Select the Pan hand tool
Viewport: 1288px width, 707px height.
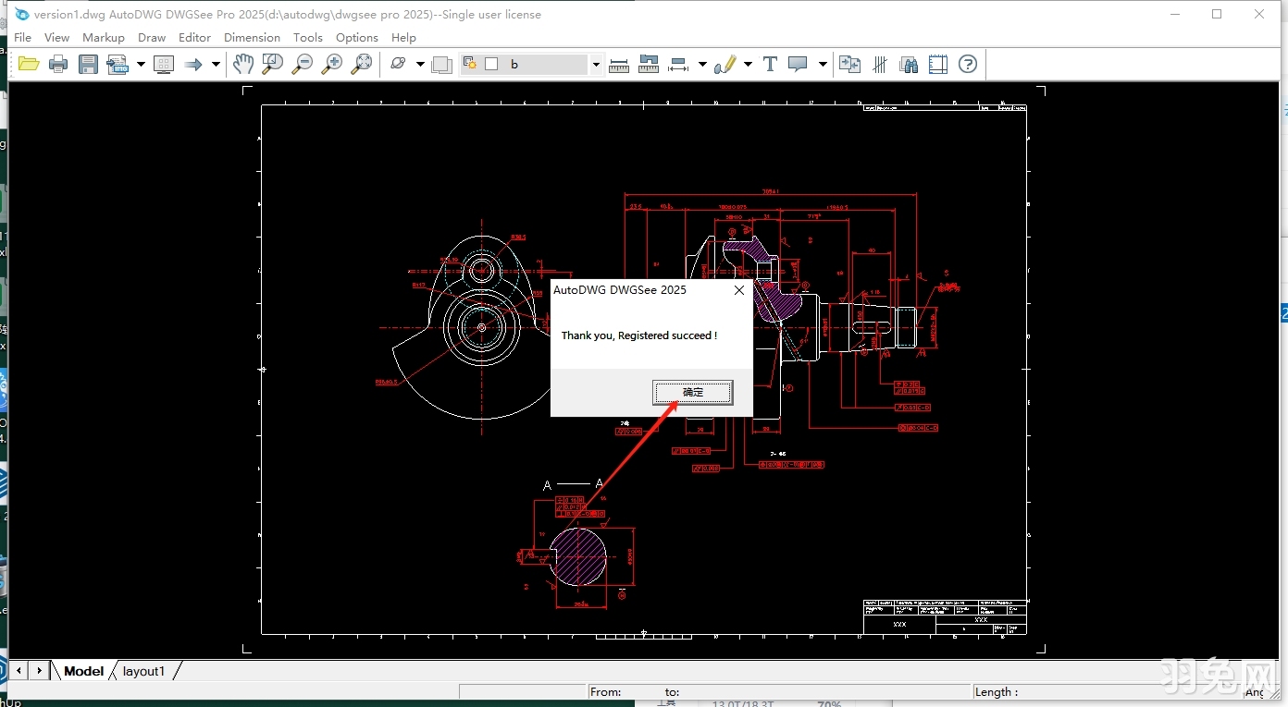coord(243,64)
